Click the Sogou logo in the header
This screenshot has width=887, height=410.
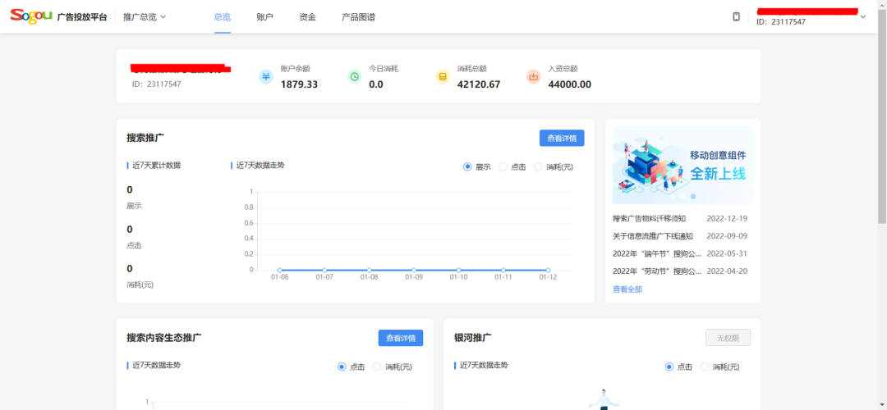31,16
